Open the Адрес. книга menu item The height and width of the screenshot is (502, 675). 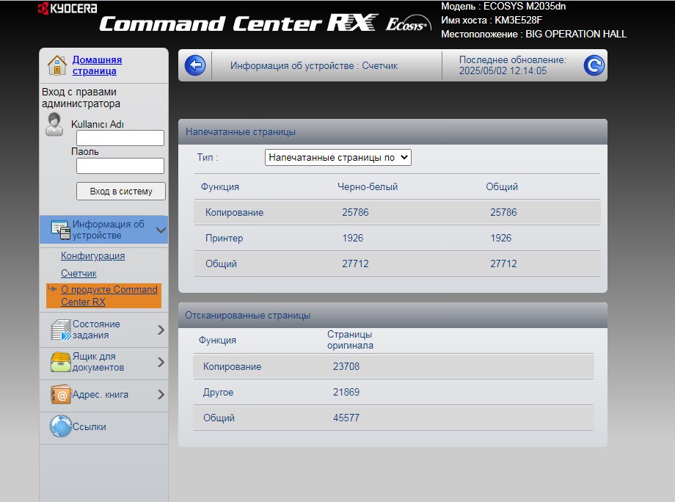[101, 394]
